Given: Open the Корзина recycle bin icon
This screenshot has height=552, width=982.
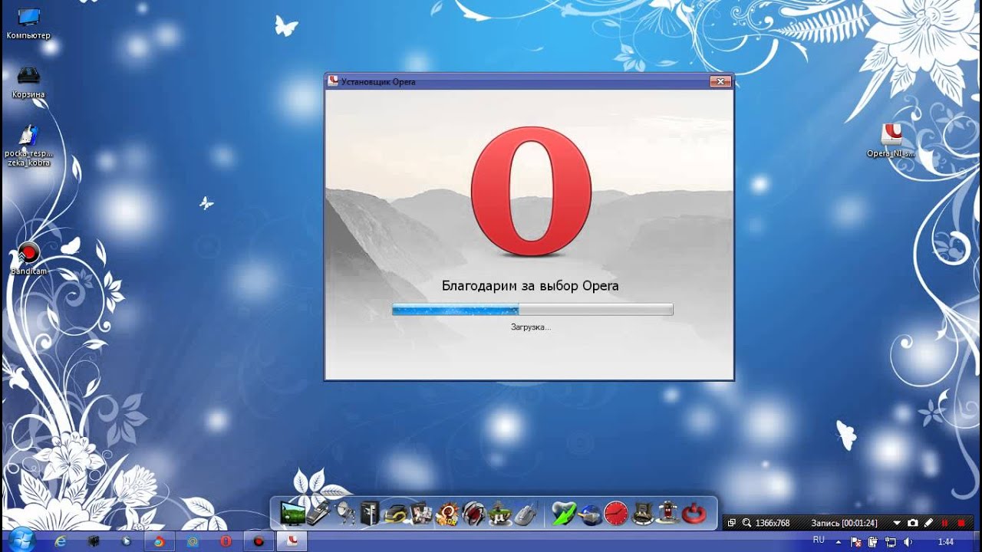Looking at the screenshot, I should (28, 82).
